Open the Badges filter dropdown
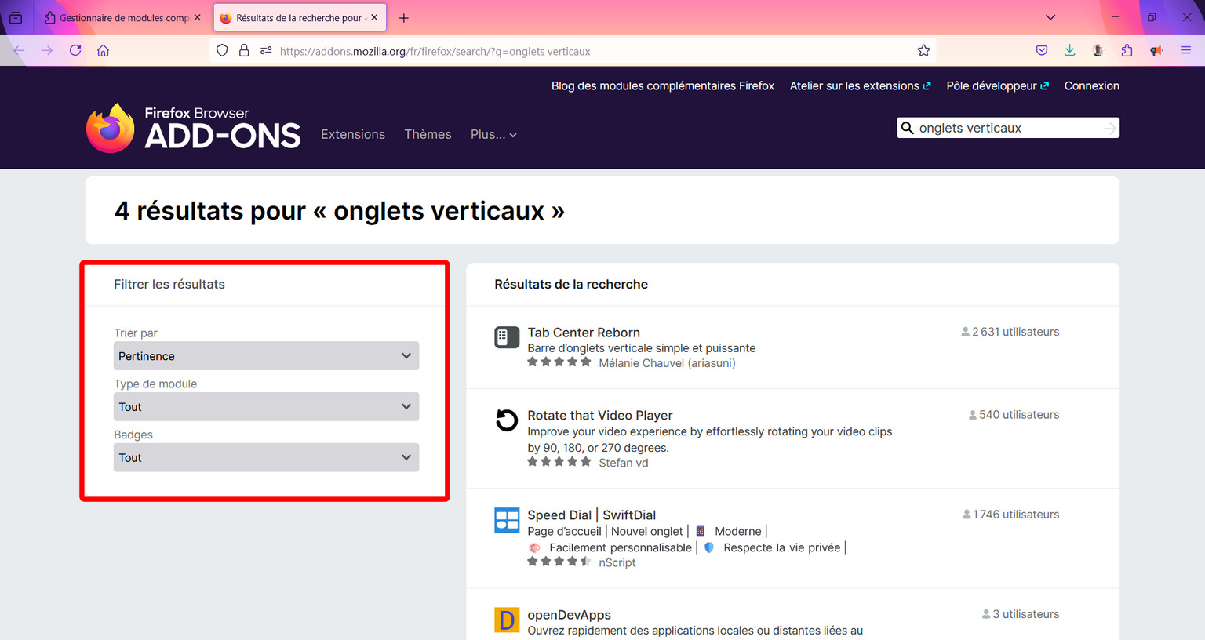 [x=266, y=457]
